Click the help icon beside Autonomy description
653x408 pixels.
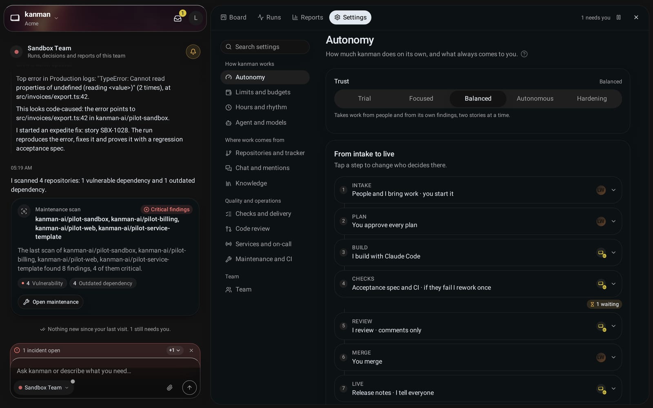pyautogui.click(x=524, y=54)
